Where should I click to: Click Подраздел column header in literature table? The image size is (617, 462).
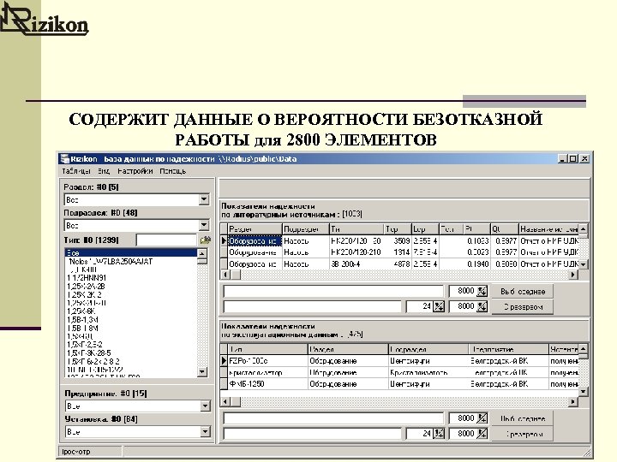(306, 229)
